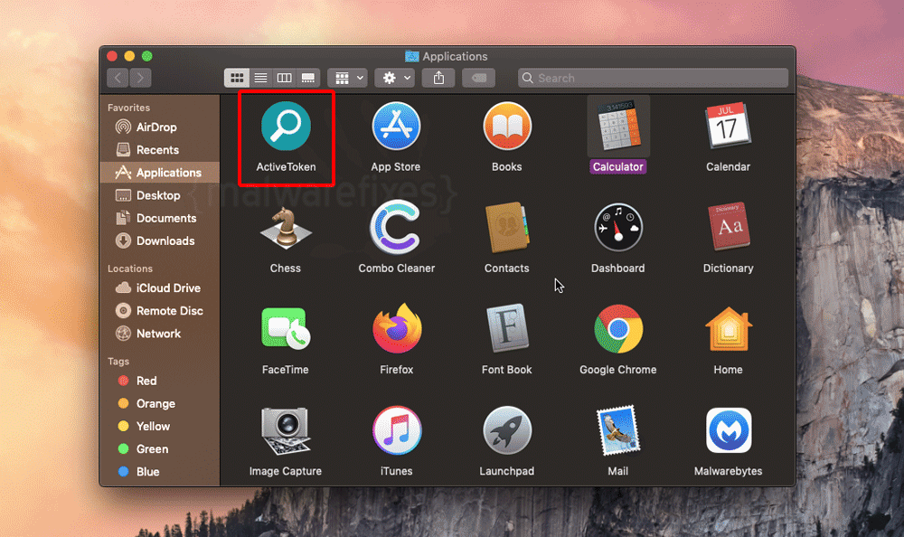Select the Dictionary app icon

[x=728, y=227]
